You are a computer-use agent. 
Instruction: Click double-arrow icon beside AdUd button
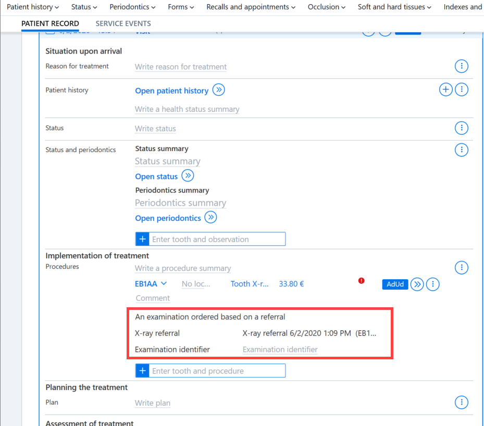coord(417,284)
